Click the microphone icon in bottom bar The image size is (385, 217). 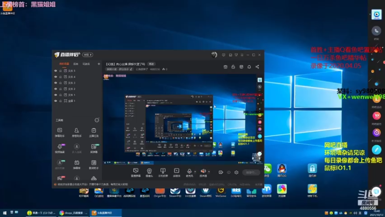click(x=189, y=171)
